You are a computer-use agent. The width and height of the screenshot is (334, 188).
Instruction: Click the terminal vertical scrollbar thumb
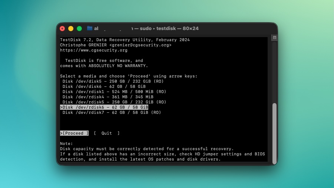pos(275,133)
